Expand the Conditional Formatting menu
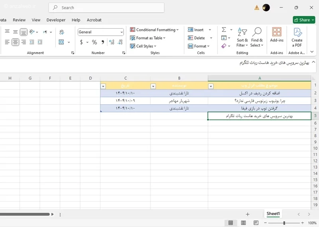 154,30
